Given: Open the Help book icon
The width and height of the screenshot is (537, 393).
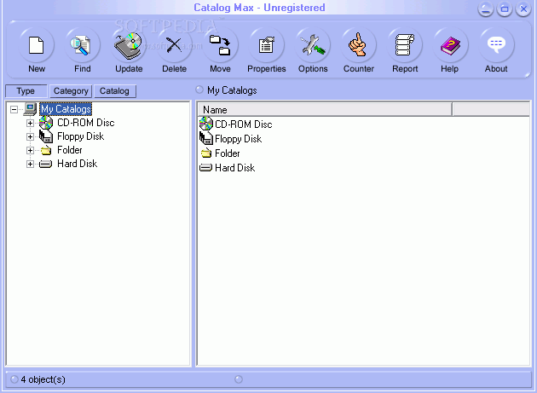Looking at the screenshot, I should tap(450, 45).
